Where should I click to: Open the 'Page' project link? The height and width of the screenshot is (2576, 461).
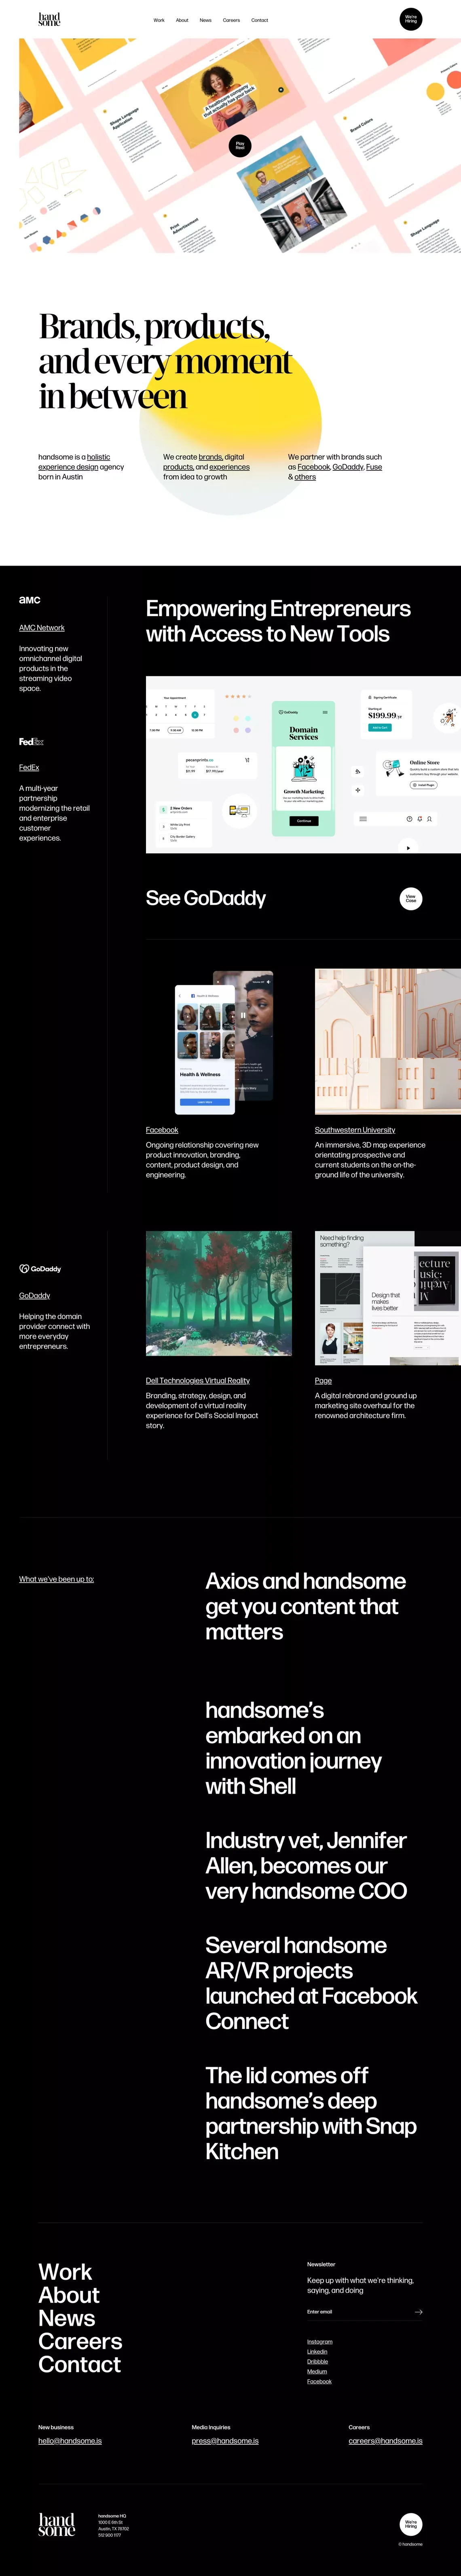[323, 1381]
